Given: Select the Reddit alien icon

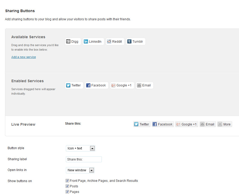Looking at the screenshot, I should click(x=109, y=42).
